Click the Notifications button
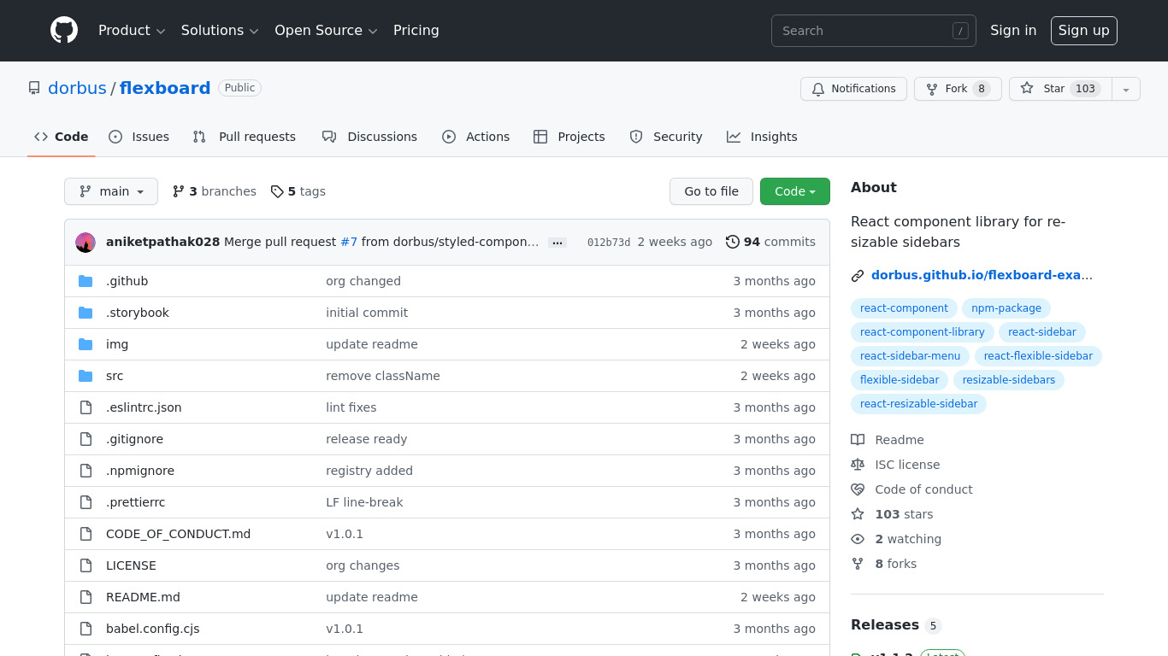Viewport: 1168px width, 656px height. tap(853, 89)
